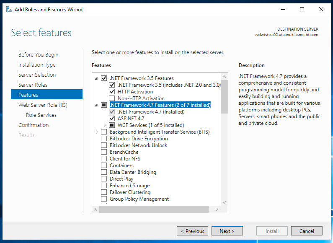Enable Non-HTTP Activation checkbox

coord(112,98)
